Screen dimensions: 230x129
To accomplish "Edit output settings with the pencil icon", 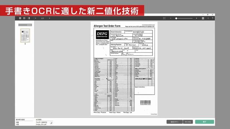I will click(51, 123).
